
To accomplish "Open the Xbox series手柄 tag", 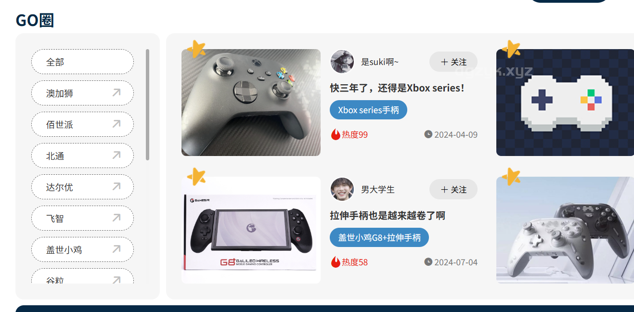I will (x=368, y=110).
